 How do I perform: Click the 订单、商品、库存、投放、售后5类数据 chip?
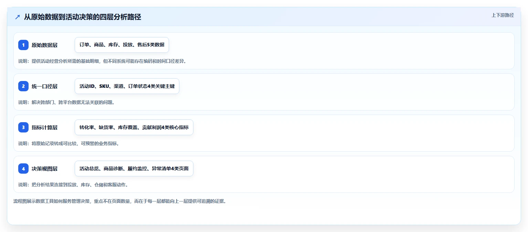click(122, 45)
